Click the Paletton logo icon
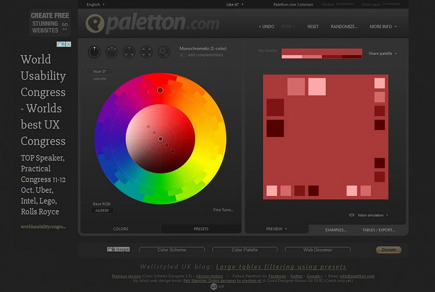The image size is (435, 292). [x=95, y=24]
